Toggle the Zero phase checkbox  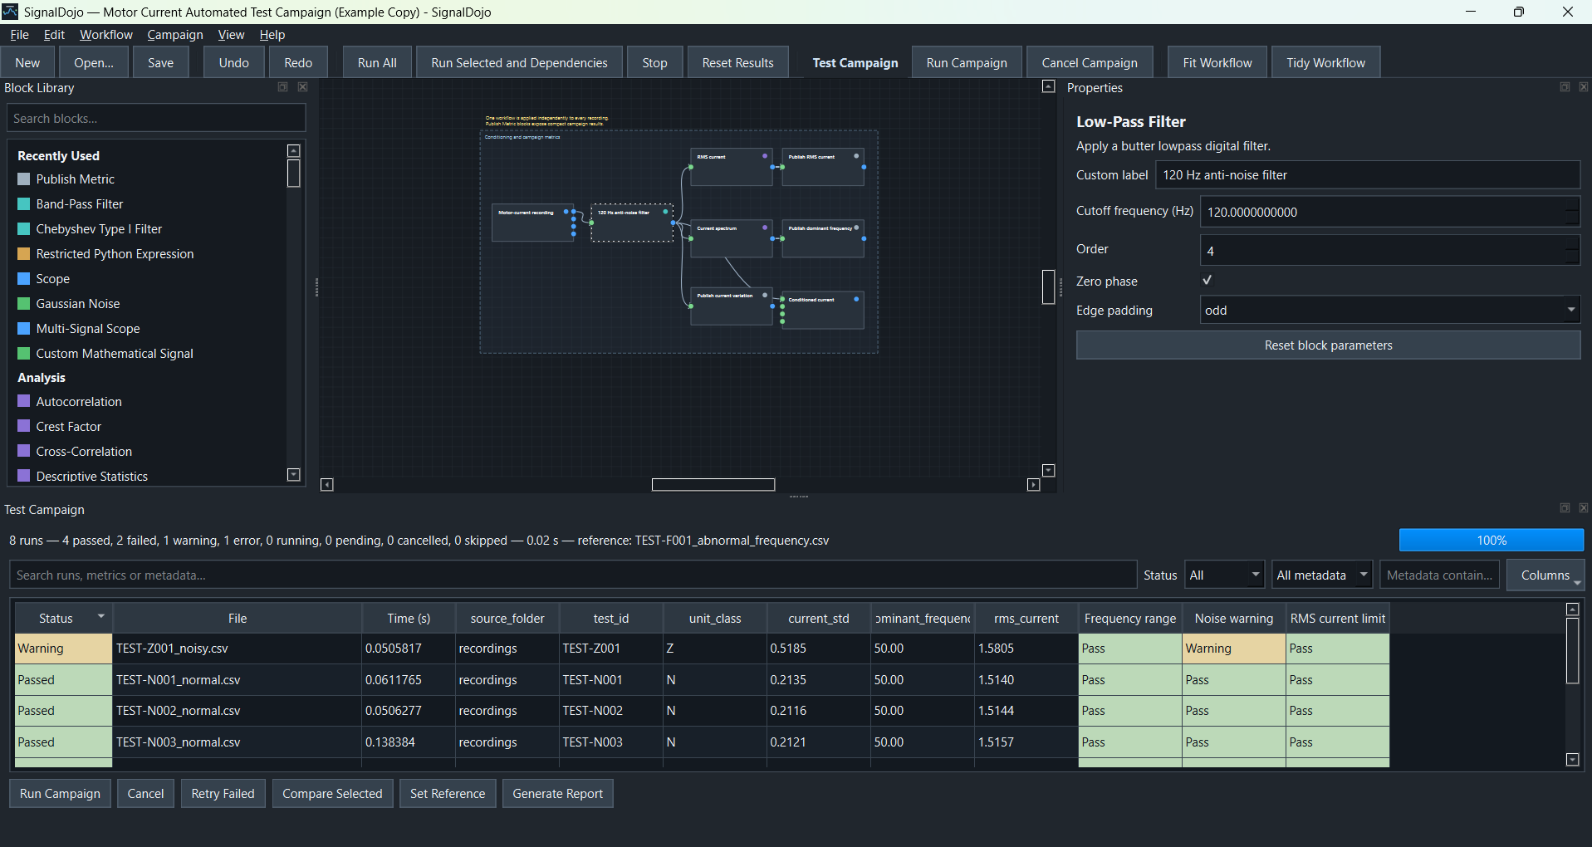coord(1207,281)
